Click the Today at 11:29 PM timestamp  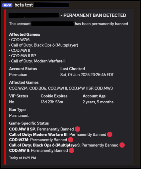click(22, 158)
